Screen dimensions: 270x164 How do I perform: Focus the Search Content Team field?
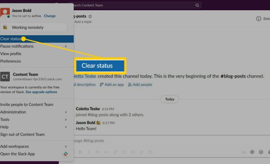point(135,5)
